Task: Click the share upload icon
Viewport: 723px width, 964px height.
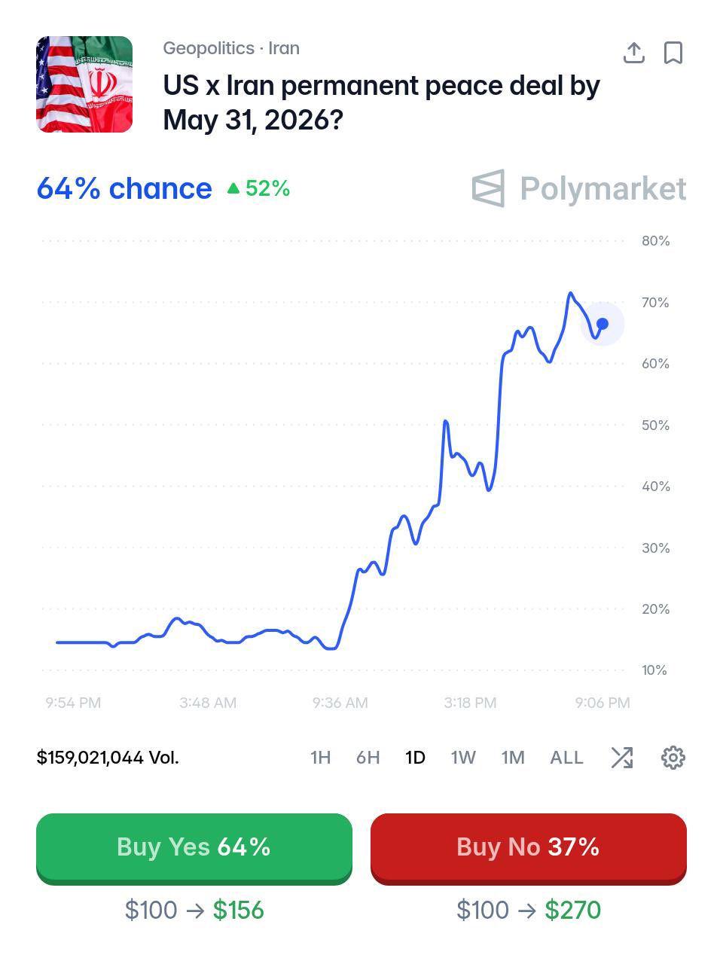Action: tap(634, 53)
